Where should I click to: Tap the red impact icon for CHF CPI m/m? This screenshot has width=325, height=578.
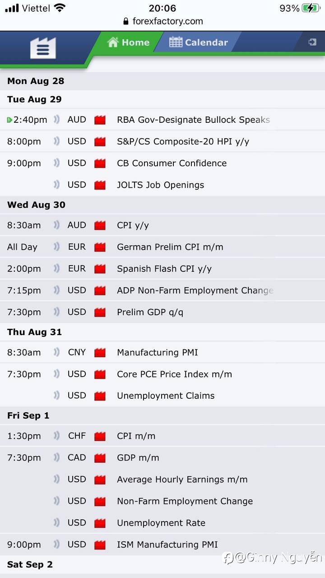(x=100, y=436)
